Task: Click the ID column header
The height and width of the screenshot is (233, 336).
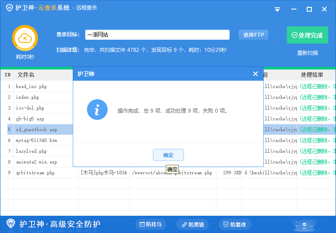Action: coord(7,75)
